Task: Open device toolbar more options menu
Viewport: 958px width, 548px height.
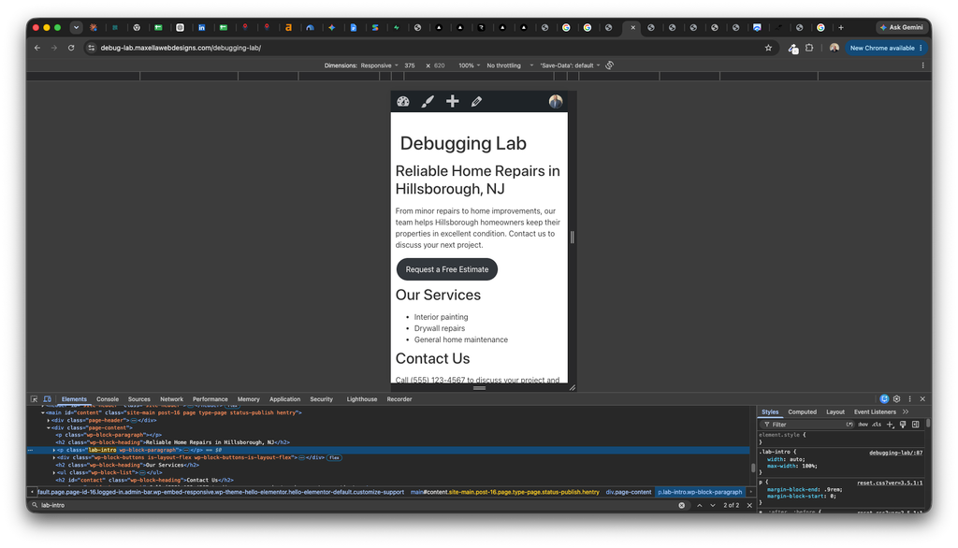Action: (x=922, y=65)
